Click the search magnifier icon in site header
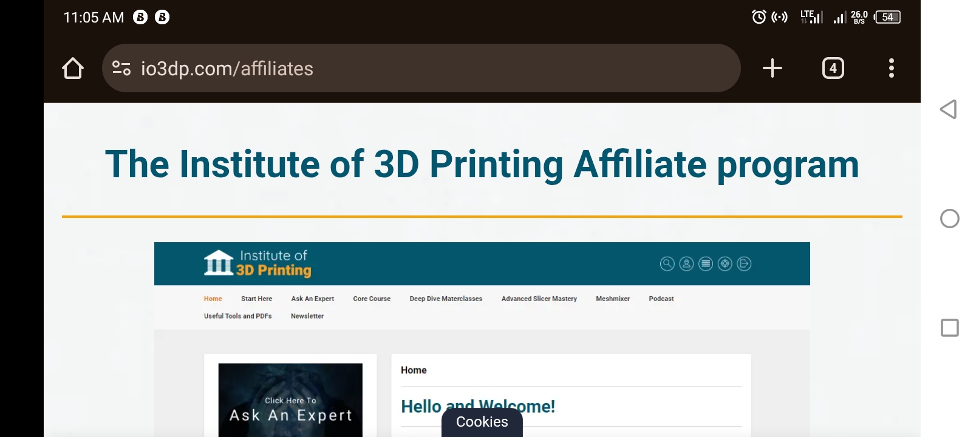 coord(667,263)
